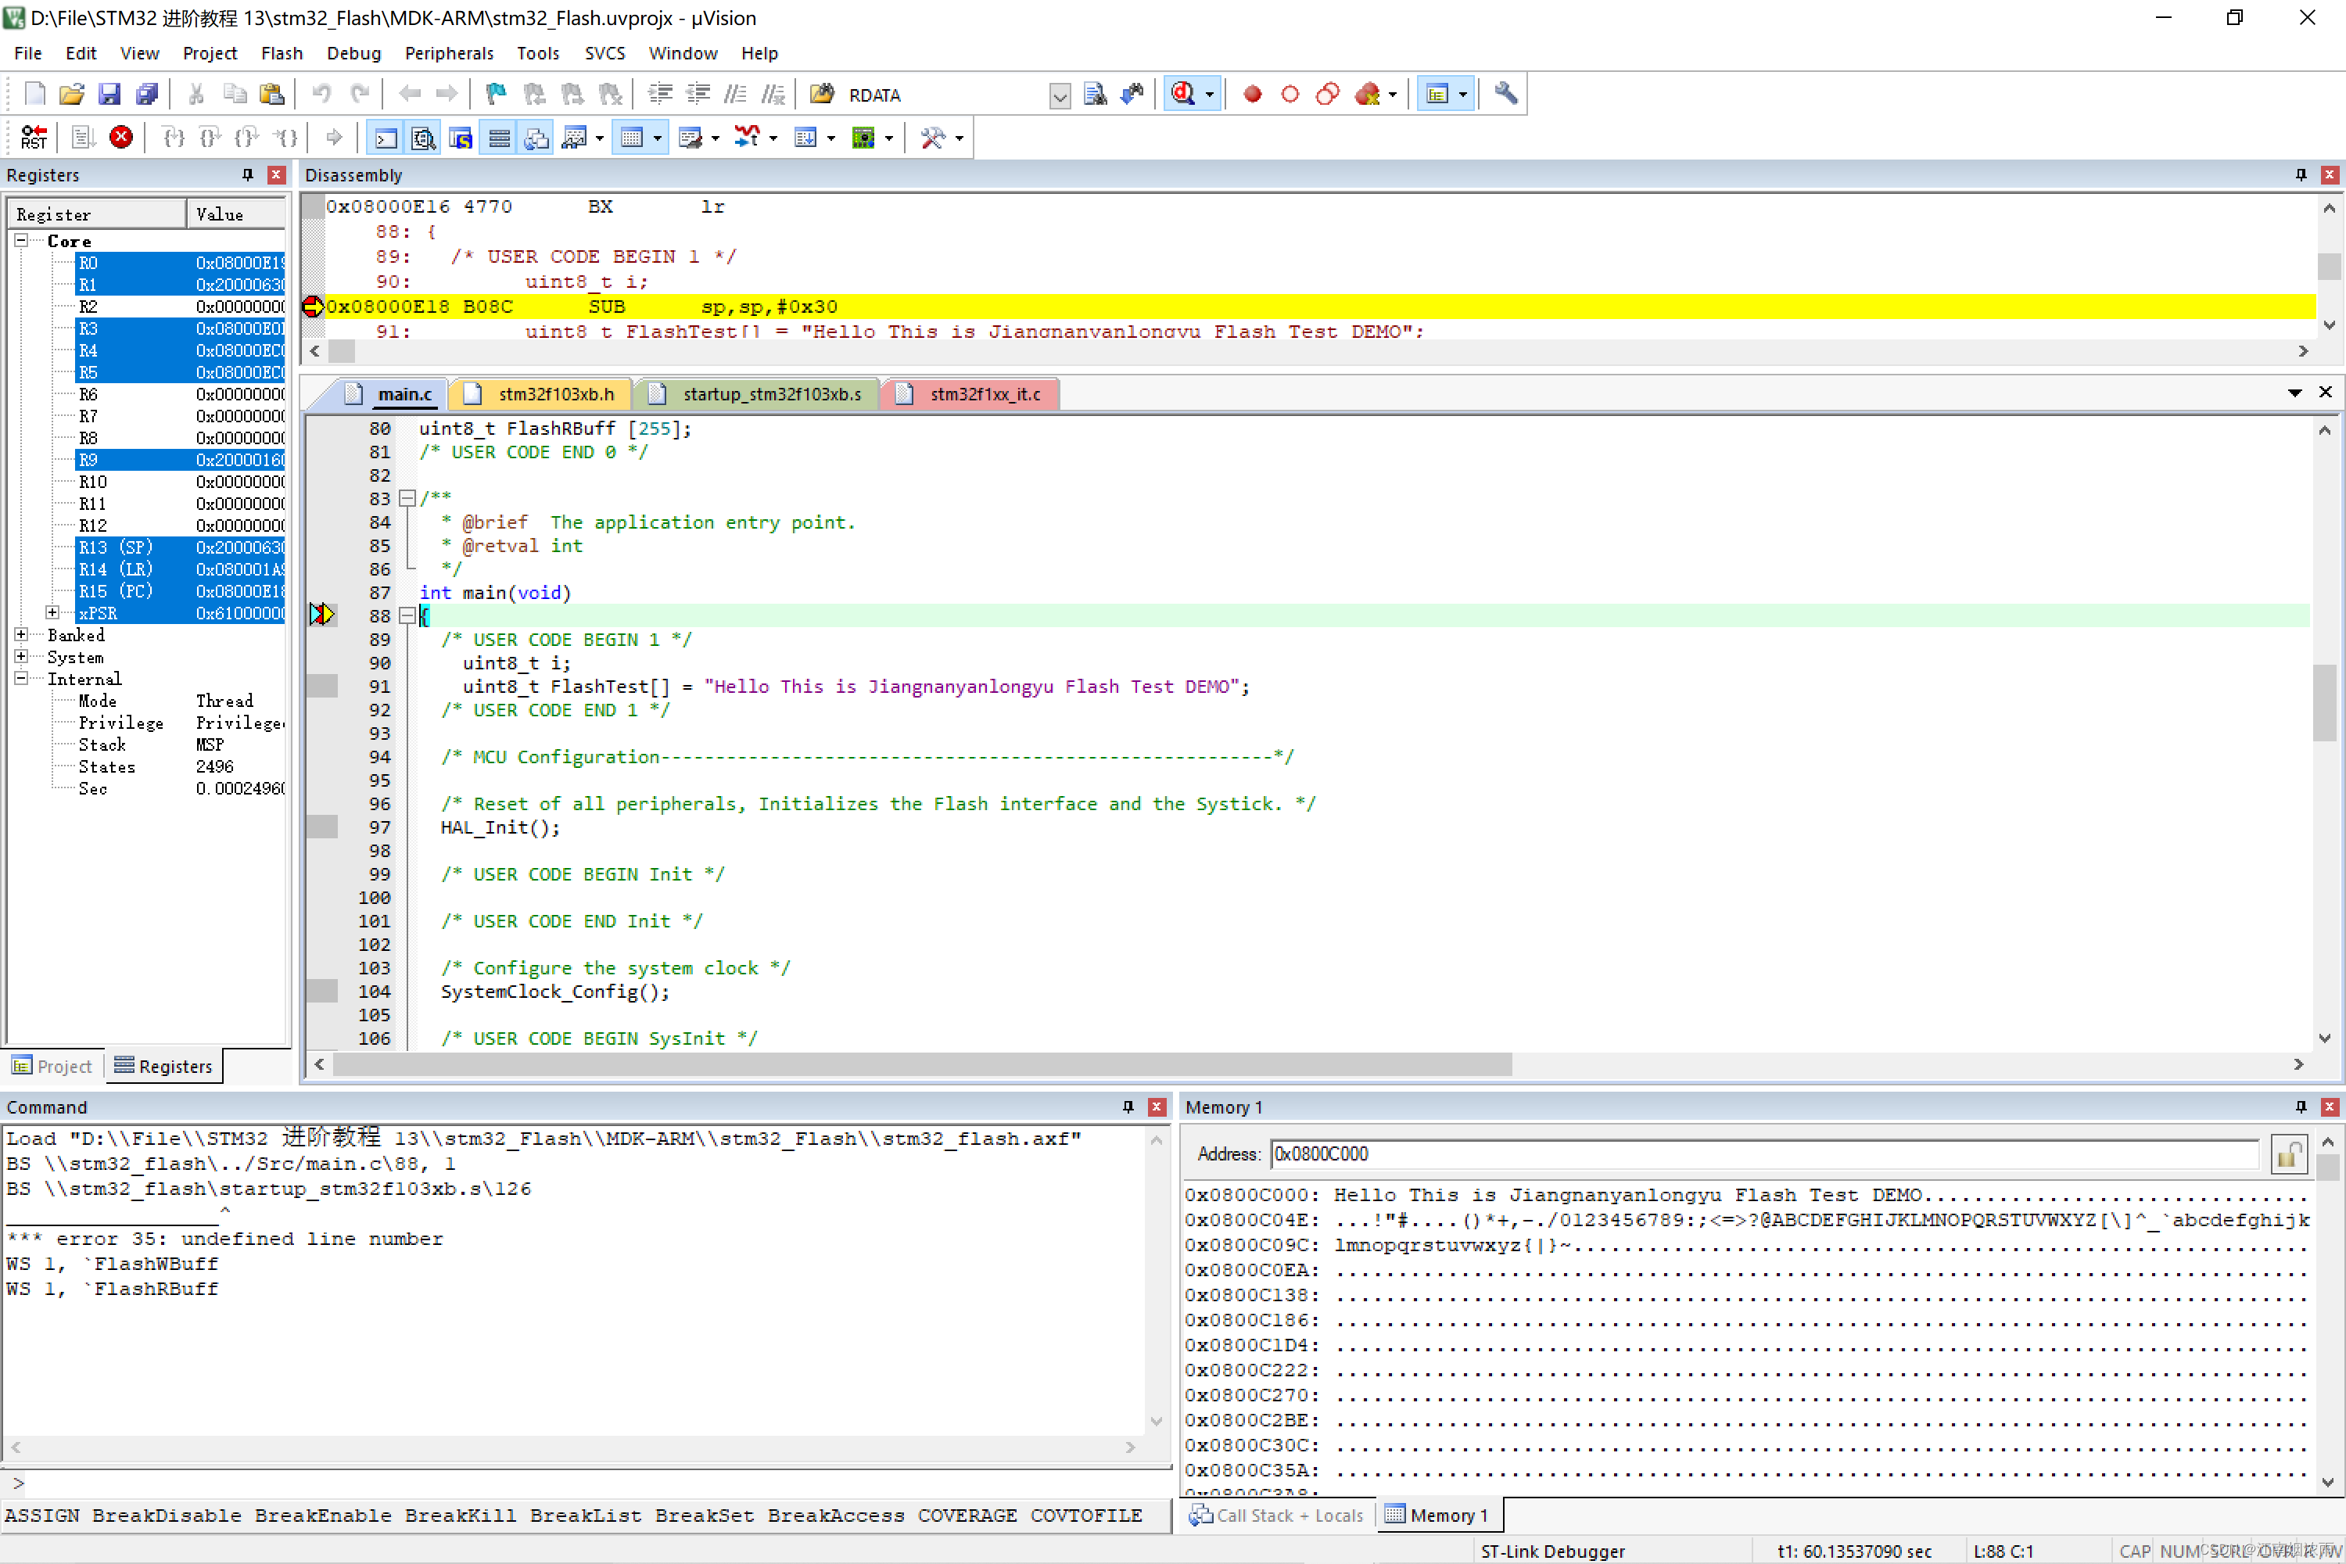Toggle the Disassembly Window icon
The image size is (2346, 1564).
pyautogui.click(x=423, y=138)
